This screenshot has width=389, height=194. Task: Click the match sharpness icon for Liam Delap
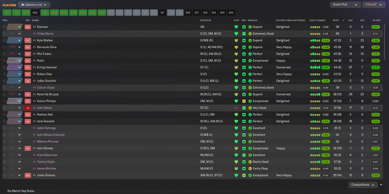(x=244, y=108)
